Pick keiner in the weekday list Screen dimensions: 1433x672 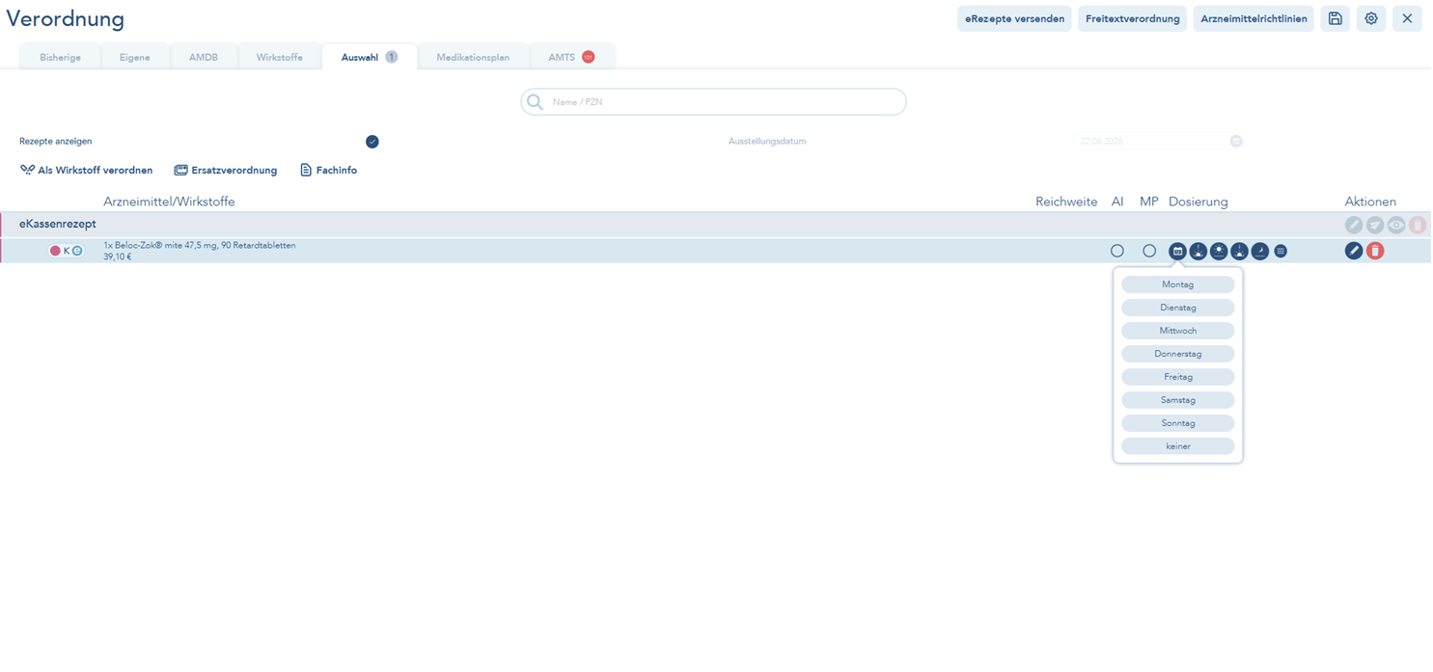(1178, 446)
